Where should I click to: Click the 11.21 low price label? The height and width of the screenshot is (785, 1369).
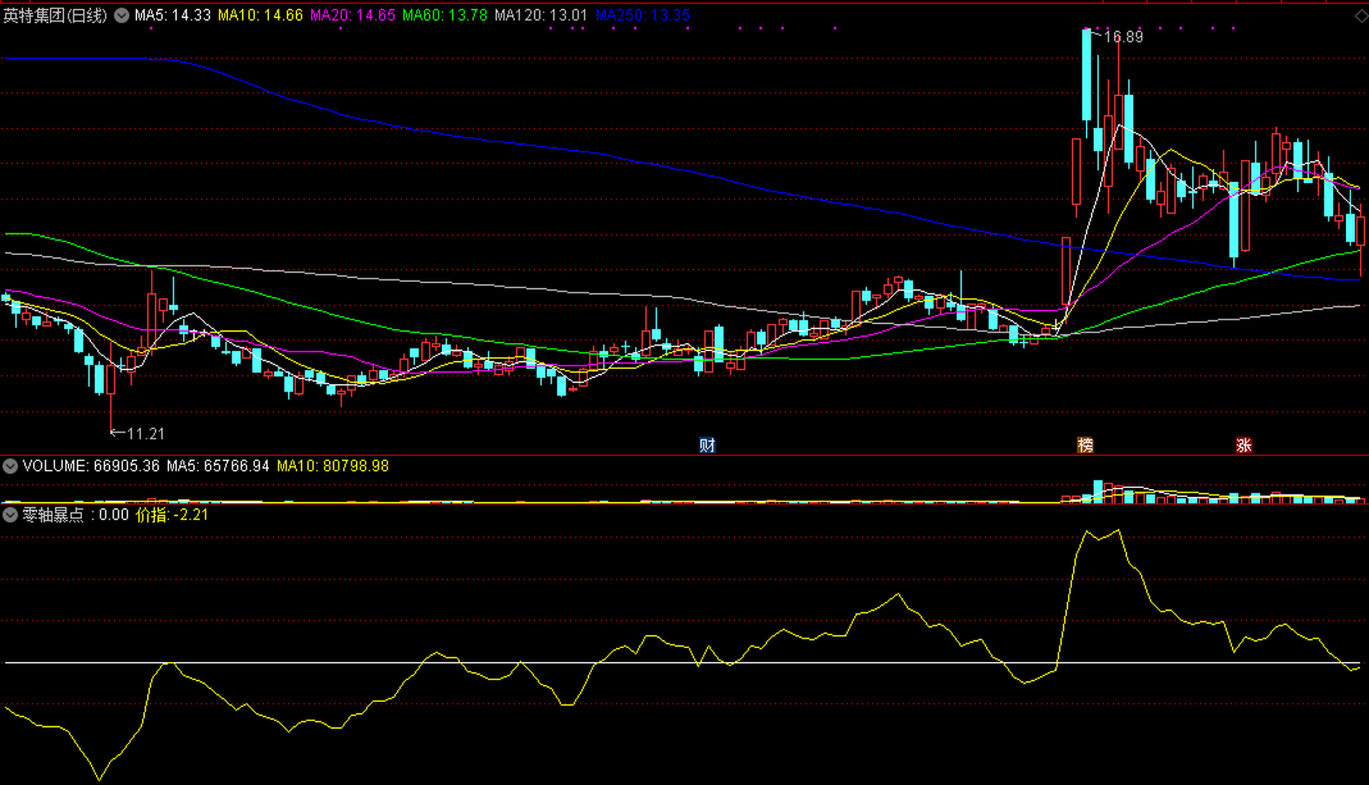pos(145,434)
